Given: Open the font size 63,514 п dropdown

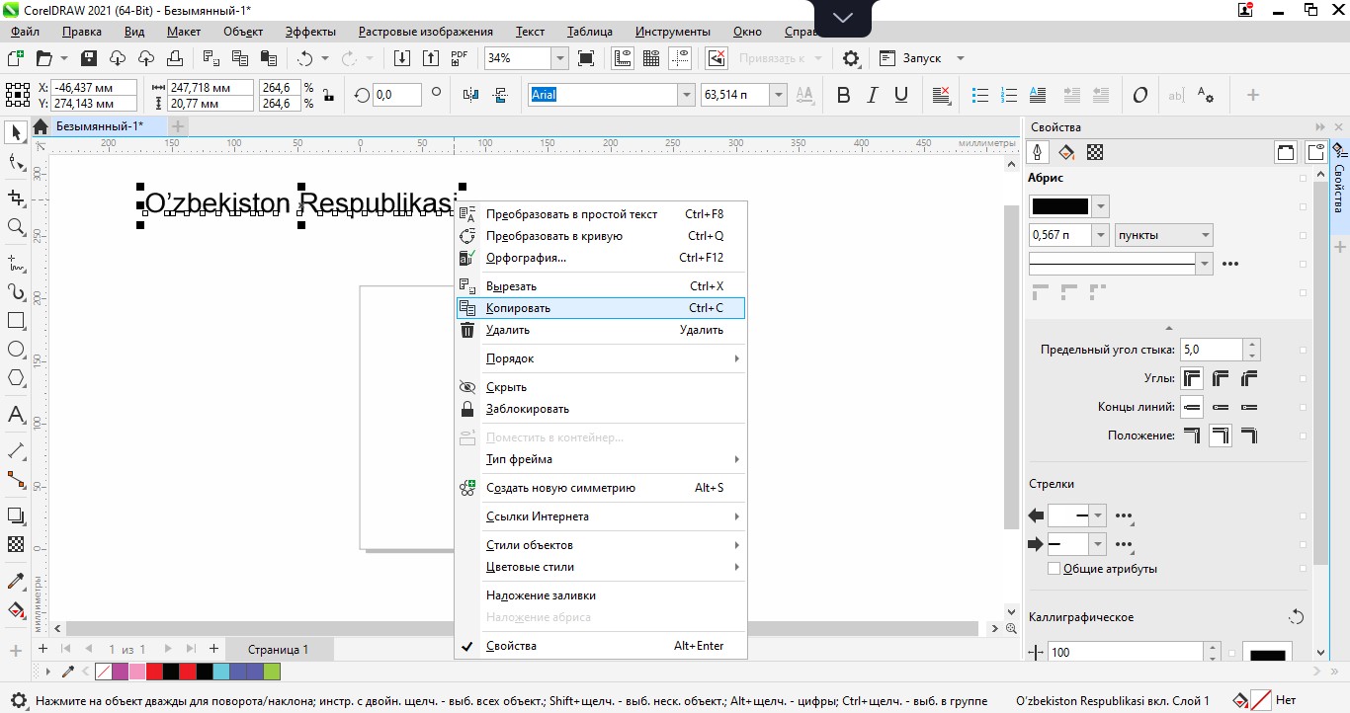Looking at the screenshot, I should tap(779, 95).
